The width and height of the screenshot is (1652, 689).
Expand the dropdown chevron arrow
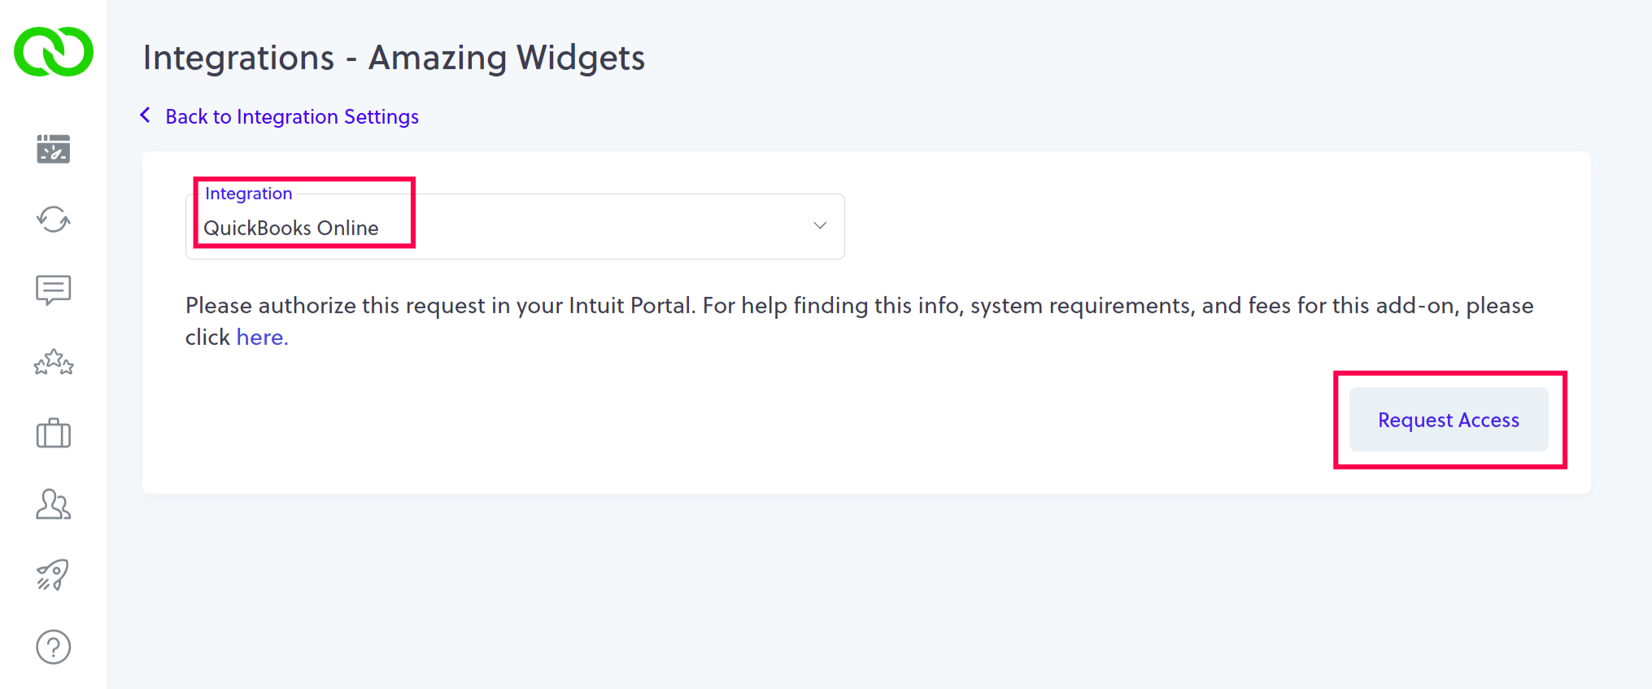tap(820, 225)
